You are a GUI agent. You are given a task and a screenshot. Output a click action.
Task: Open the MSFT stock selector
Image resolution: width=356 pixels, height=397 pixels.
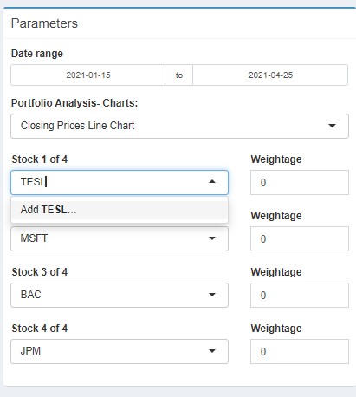pyautogui.click(x=120, y=238)
